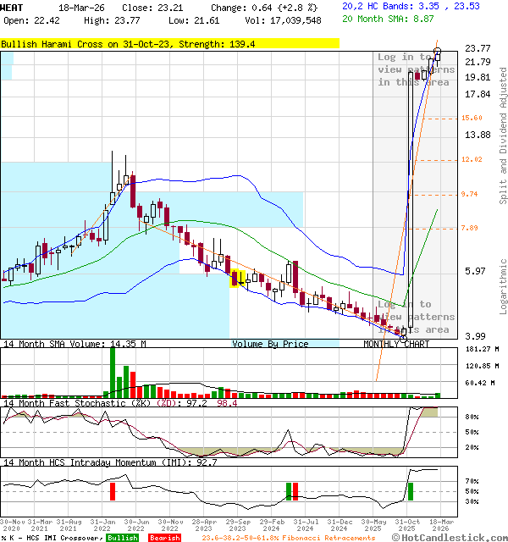Click the first red bearish IMI crossover bar
This screenshot has width=508, height=542.
[112, 490]
